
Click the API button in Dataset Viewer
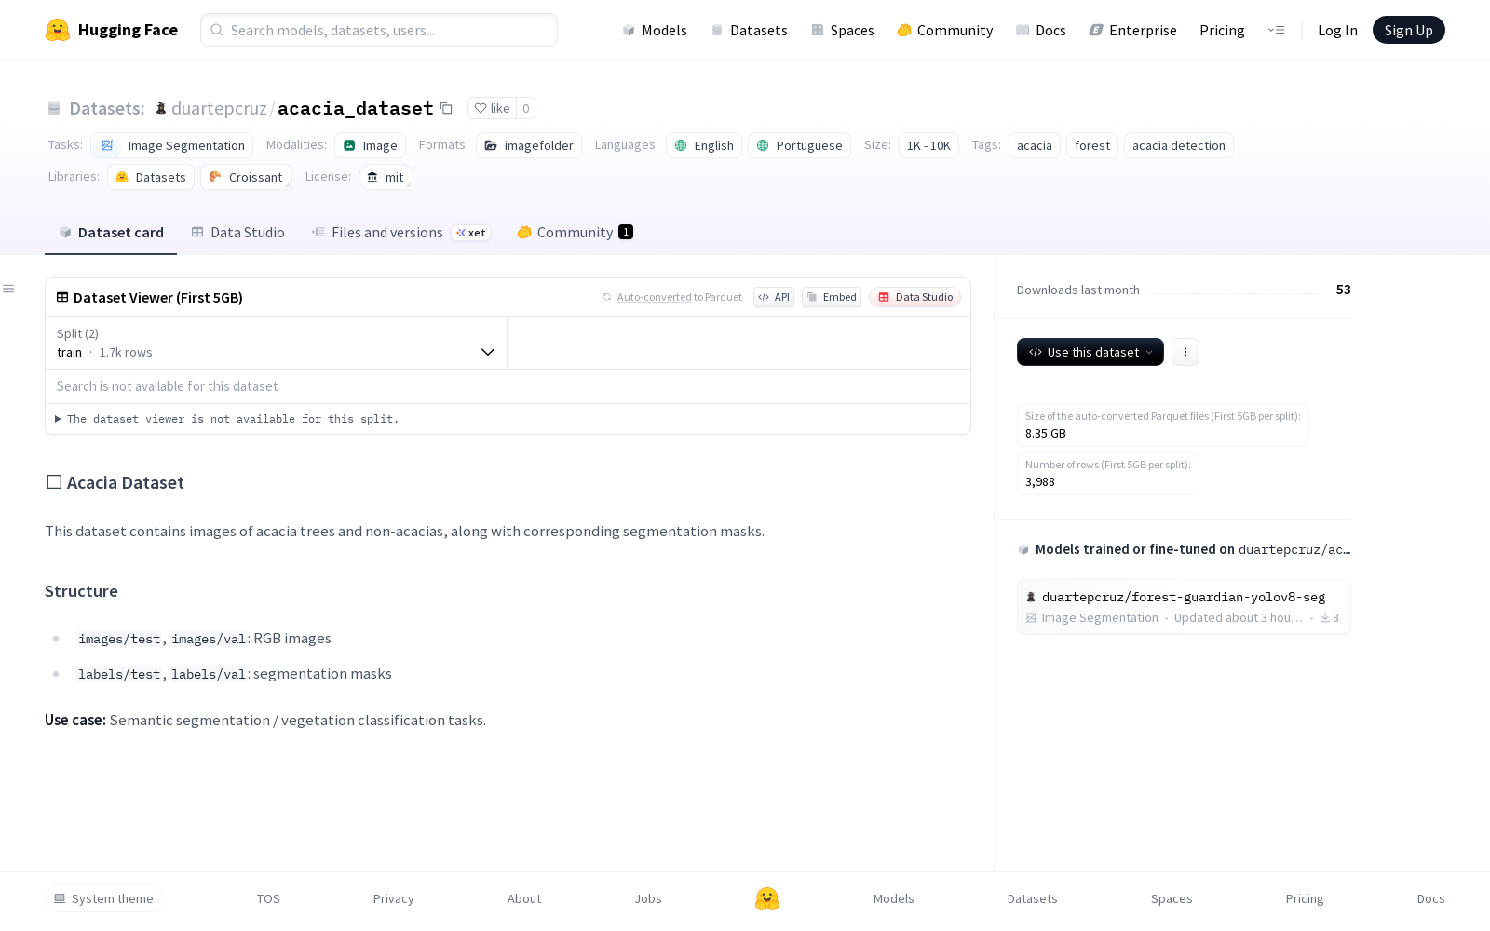[774, 297]
